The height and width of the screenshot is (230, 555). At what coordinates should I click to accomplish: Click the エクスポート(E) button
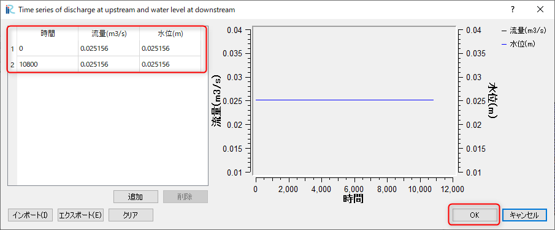coord(80,215)
